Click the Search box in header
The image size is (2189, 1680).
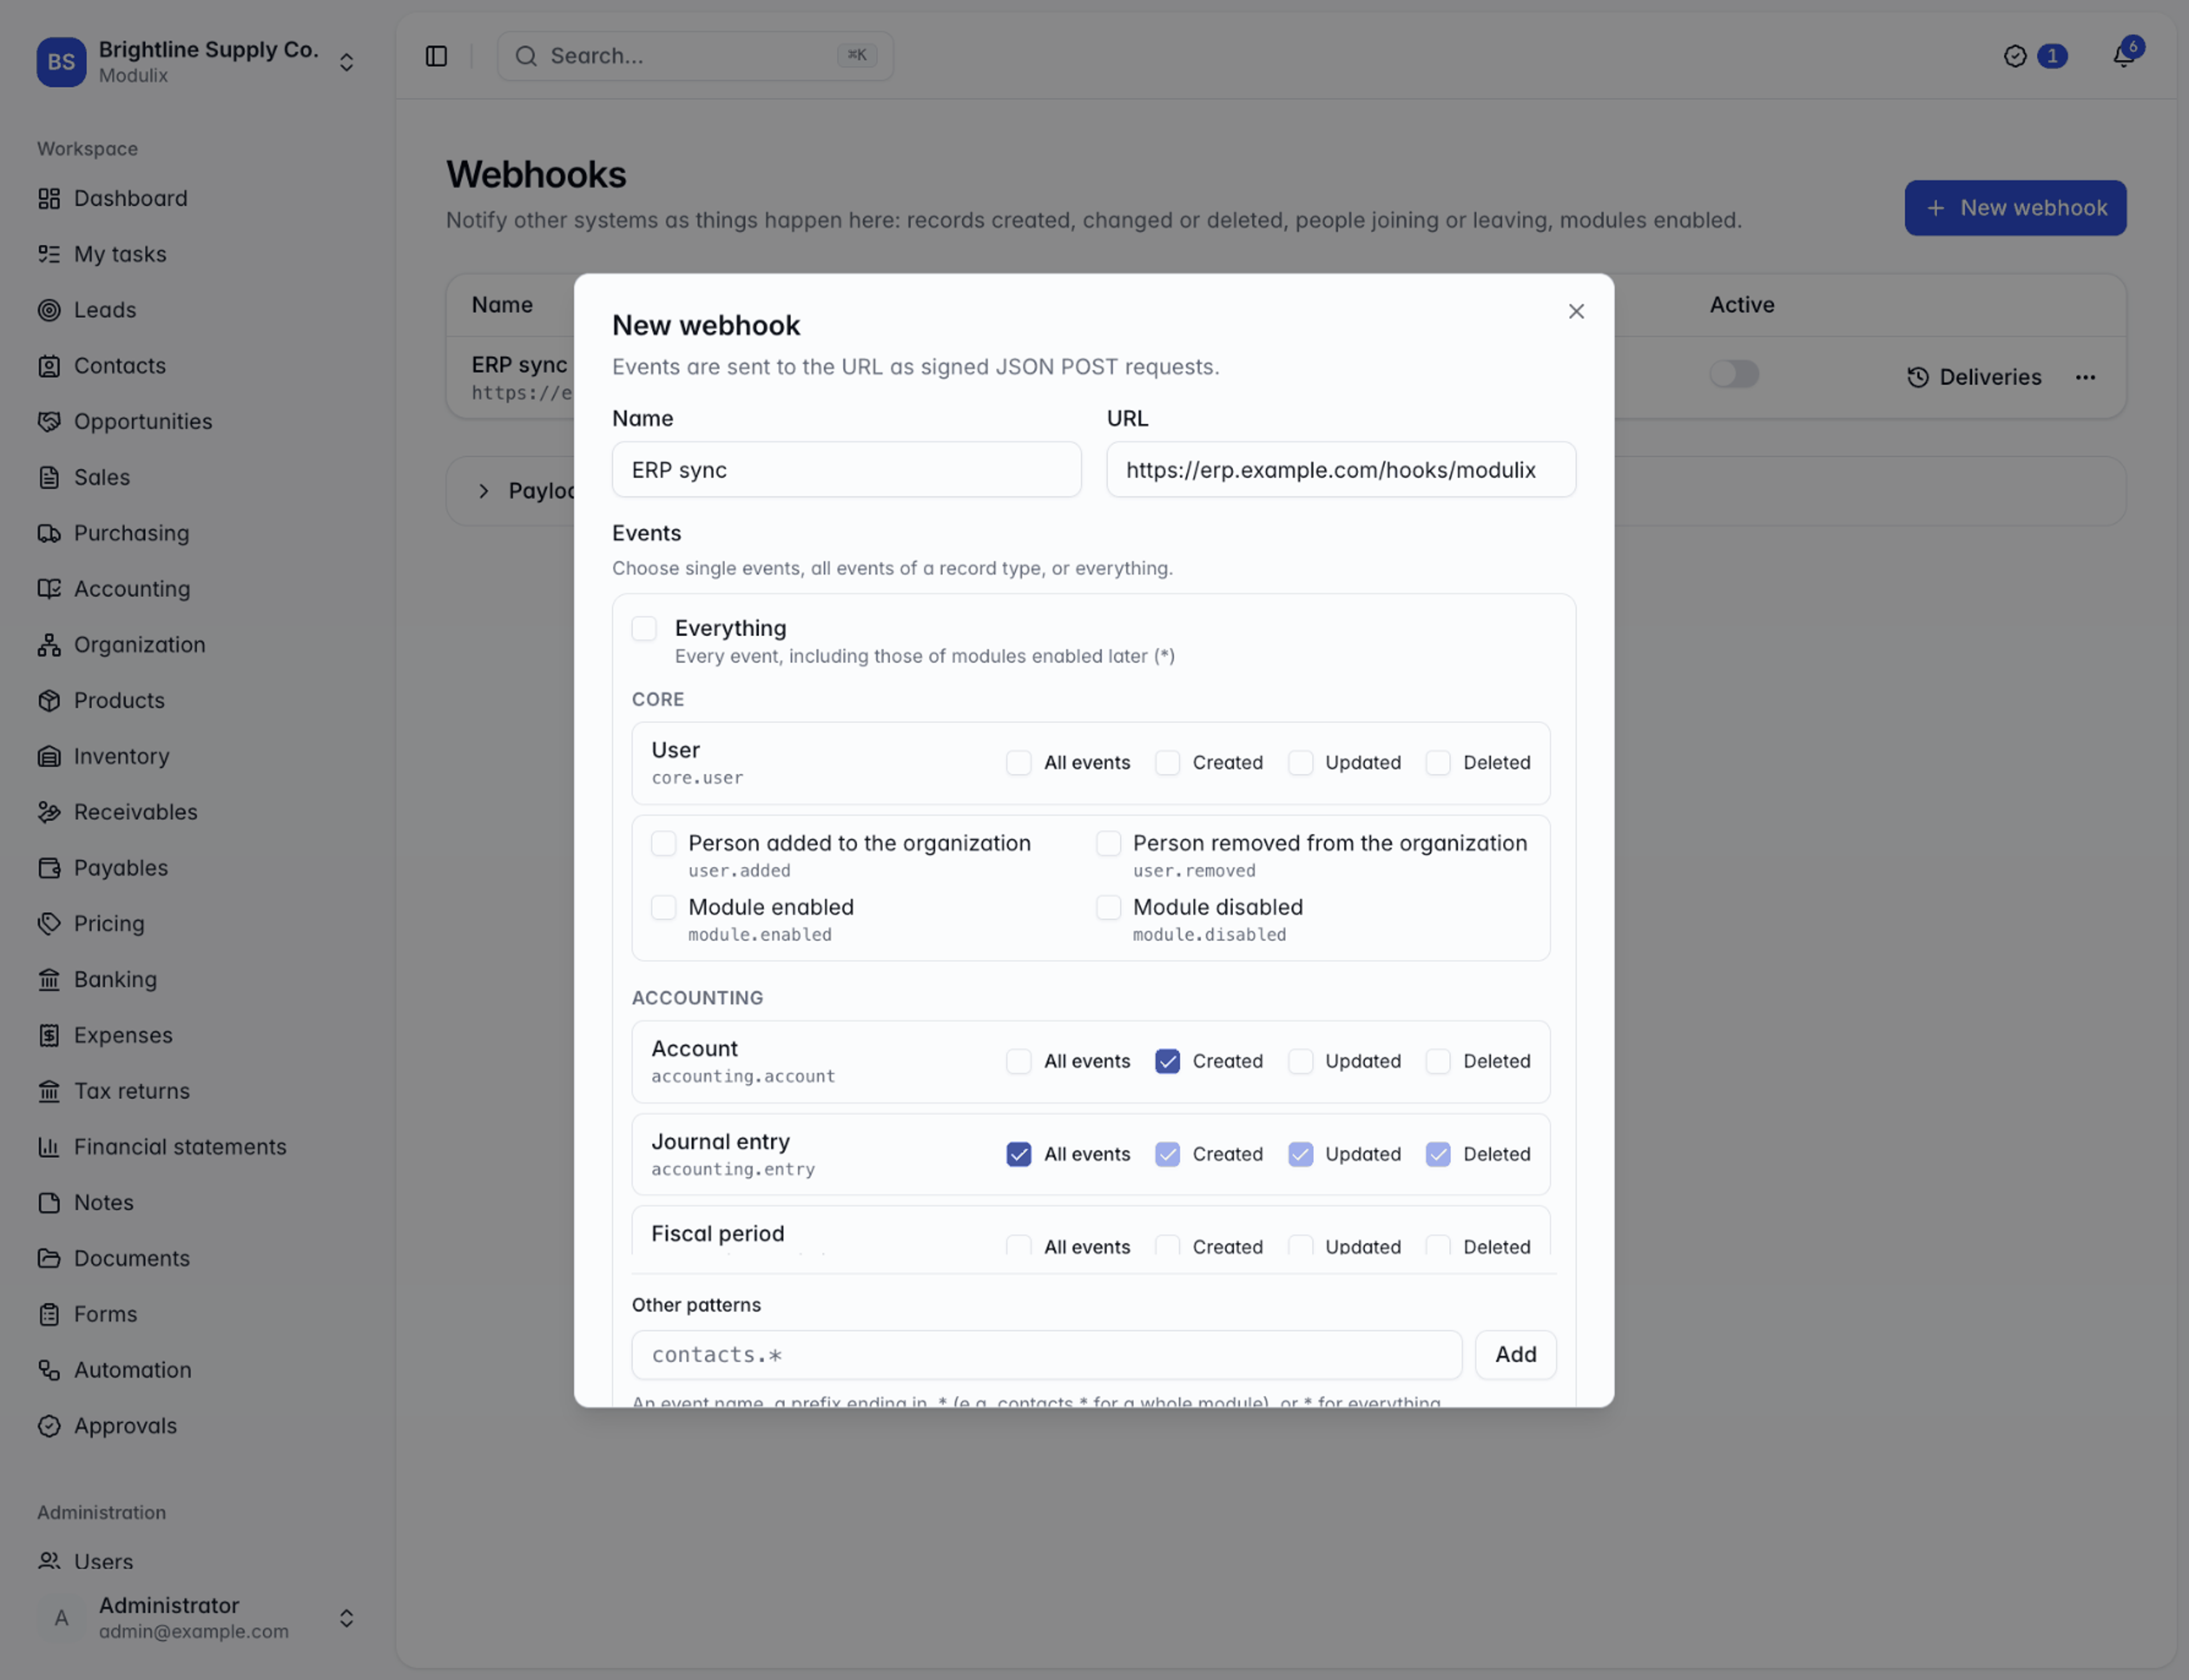click(695, 56)
